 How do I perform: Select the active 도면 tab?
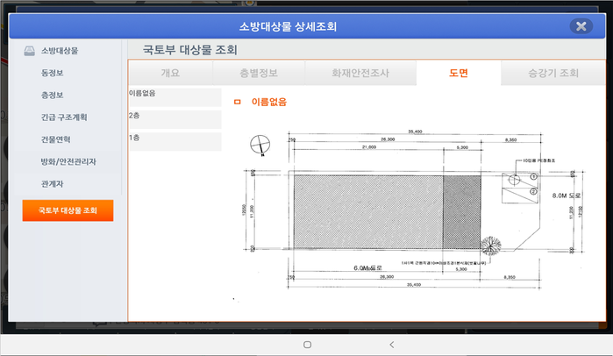(x=458, y=73)
